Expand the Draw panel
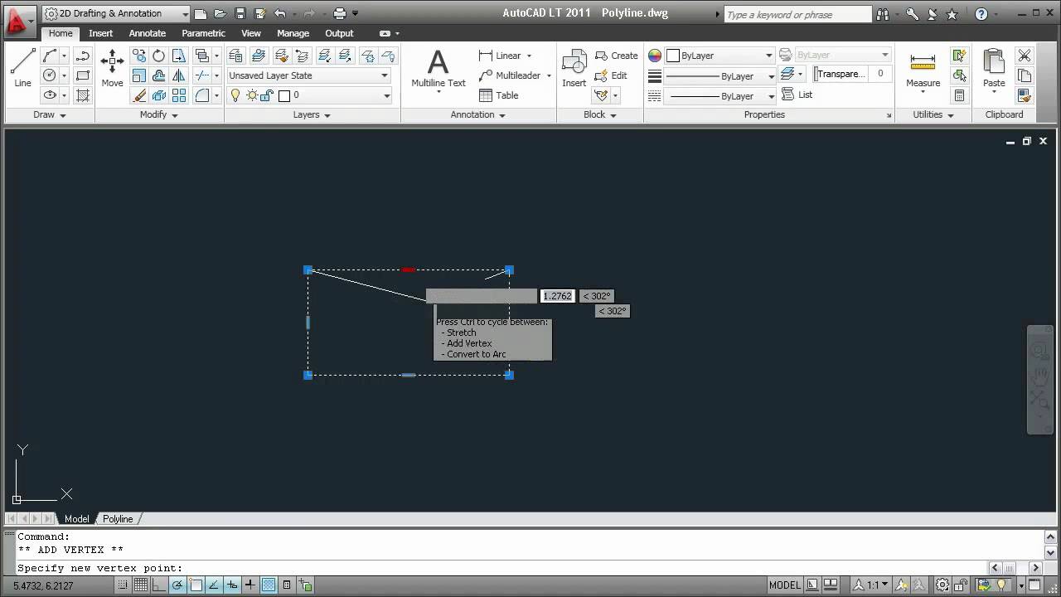Screen dimensions: 1061x597 pos(50,114)
